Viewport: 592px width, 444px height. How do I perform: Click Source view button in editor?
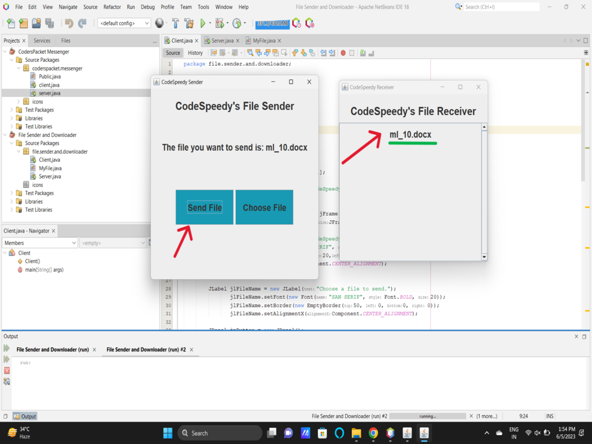coord(173,53)
